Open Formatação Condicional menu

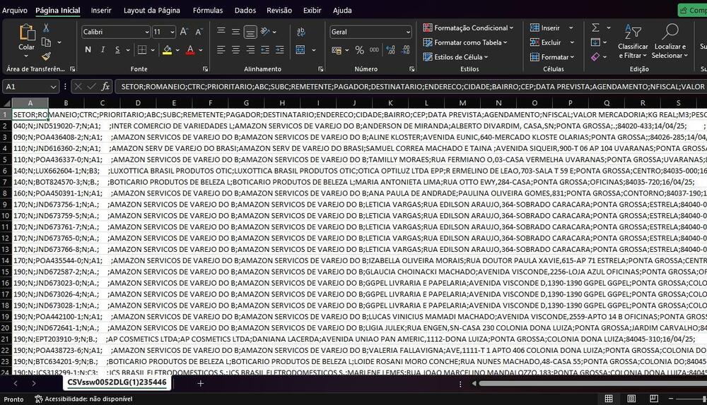coord(468,28)
